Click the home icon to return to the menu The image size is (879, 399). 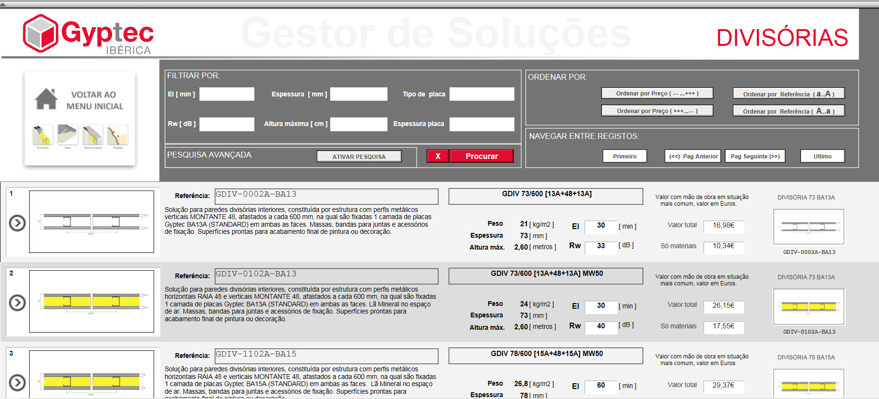(x=46, y=99)
